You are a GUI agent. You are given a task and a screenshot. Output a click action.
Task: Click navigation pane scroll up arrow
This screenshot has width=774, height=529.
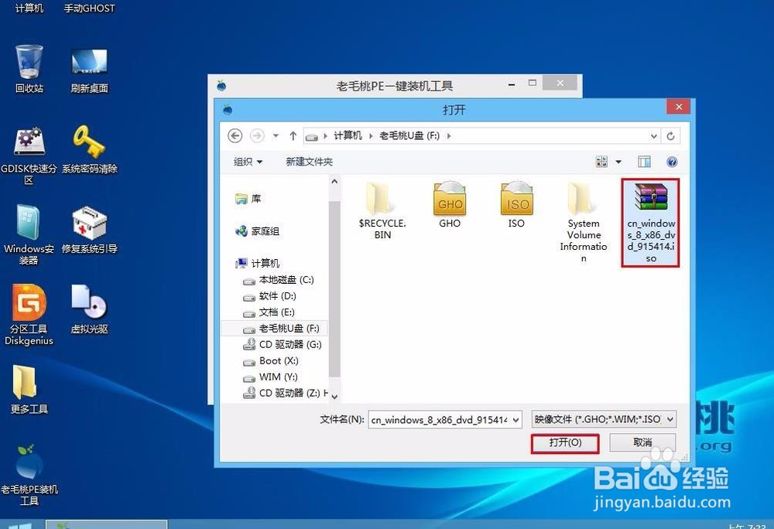click(334, 182)
